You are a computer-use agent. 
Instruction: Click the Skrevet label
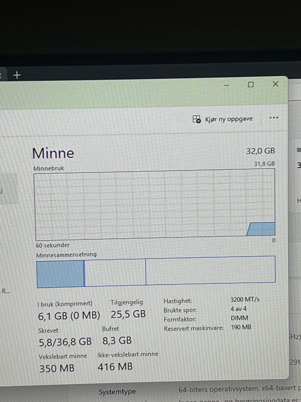[x=48, y=330]
